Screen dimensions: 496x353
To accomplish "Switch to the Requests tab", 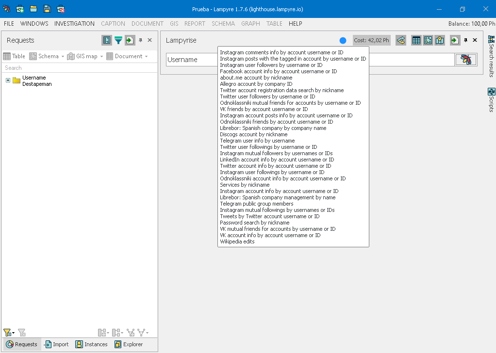I will click(22, 344).
